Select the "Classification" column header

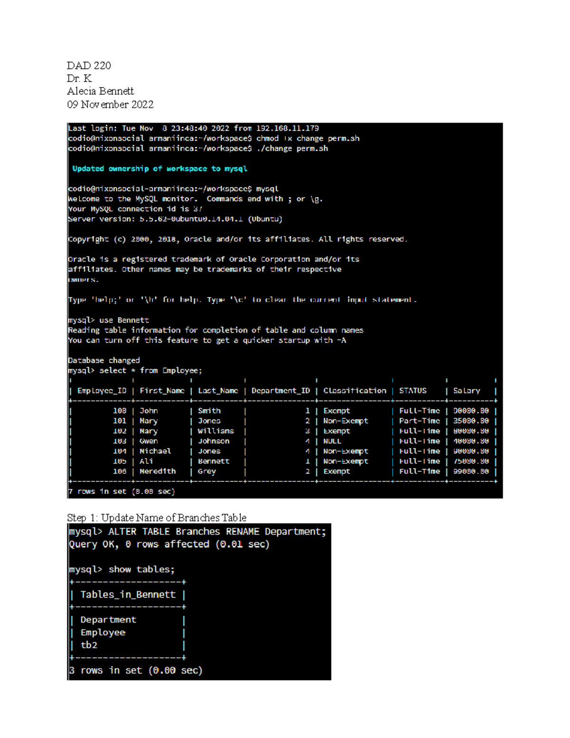pyautogui.click(x=354, y=391)
